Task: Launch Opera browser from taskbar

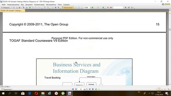Action: [36, 93]
